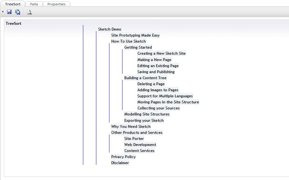Select the Getting Started node
Viewport: 289px width, 180px height.
coord(138,47)
